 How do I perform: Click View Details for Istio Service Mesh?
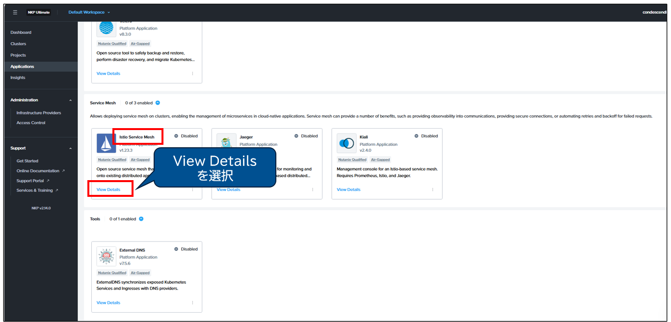(x=108, y=189)
